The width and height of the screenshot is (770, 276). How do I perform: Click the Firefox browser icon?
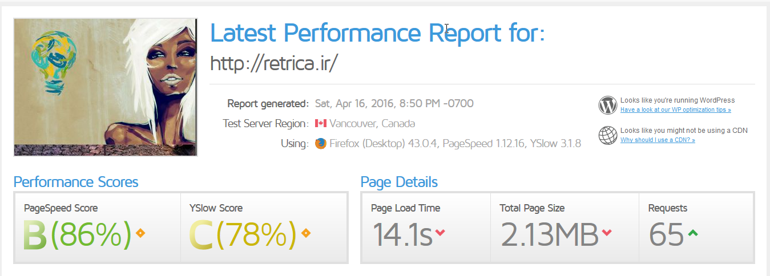[x=320, y=143]
